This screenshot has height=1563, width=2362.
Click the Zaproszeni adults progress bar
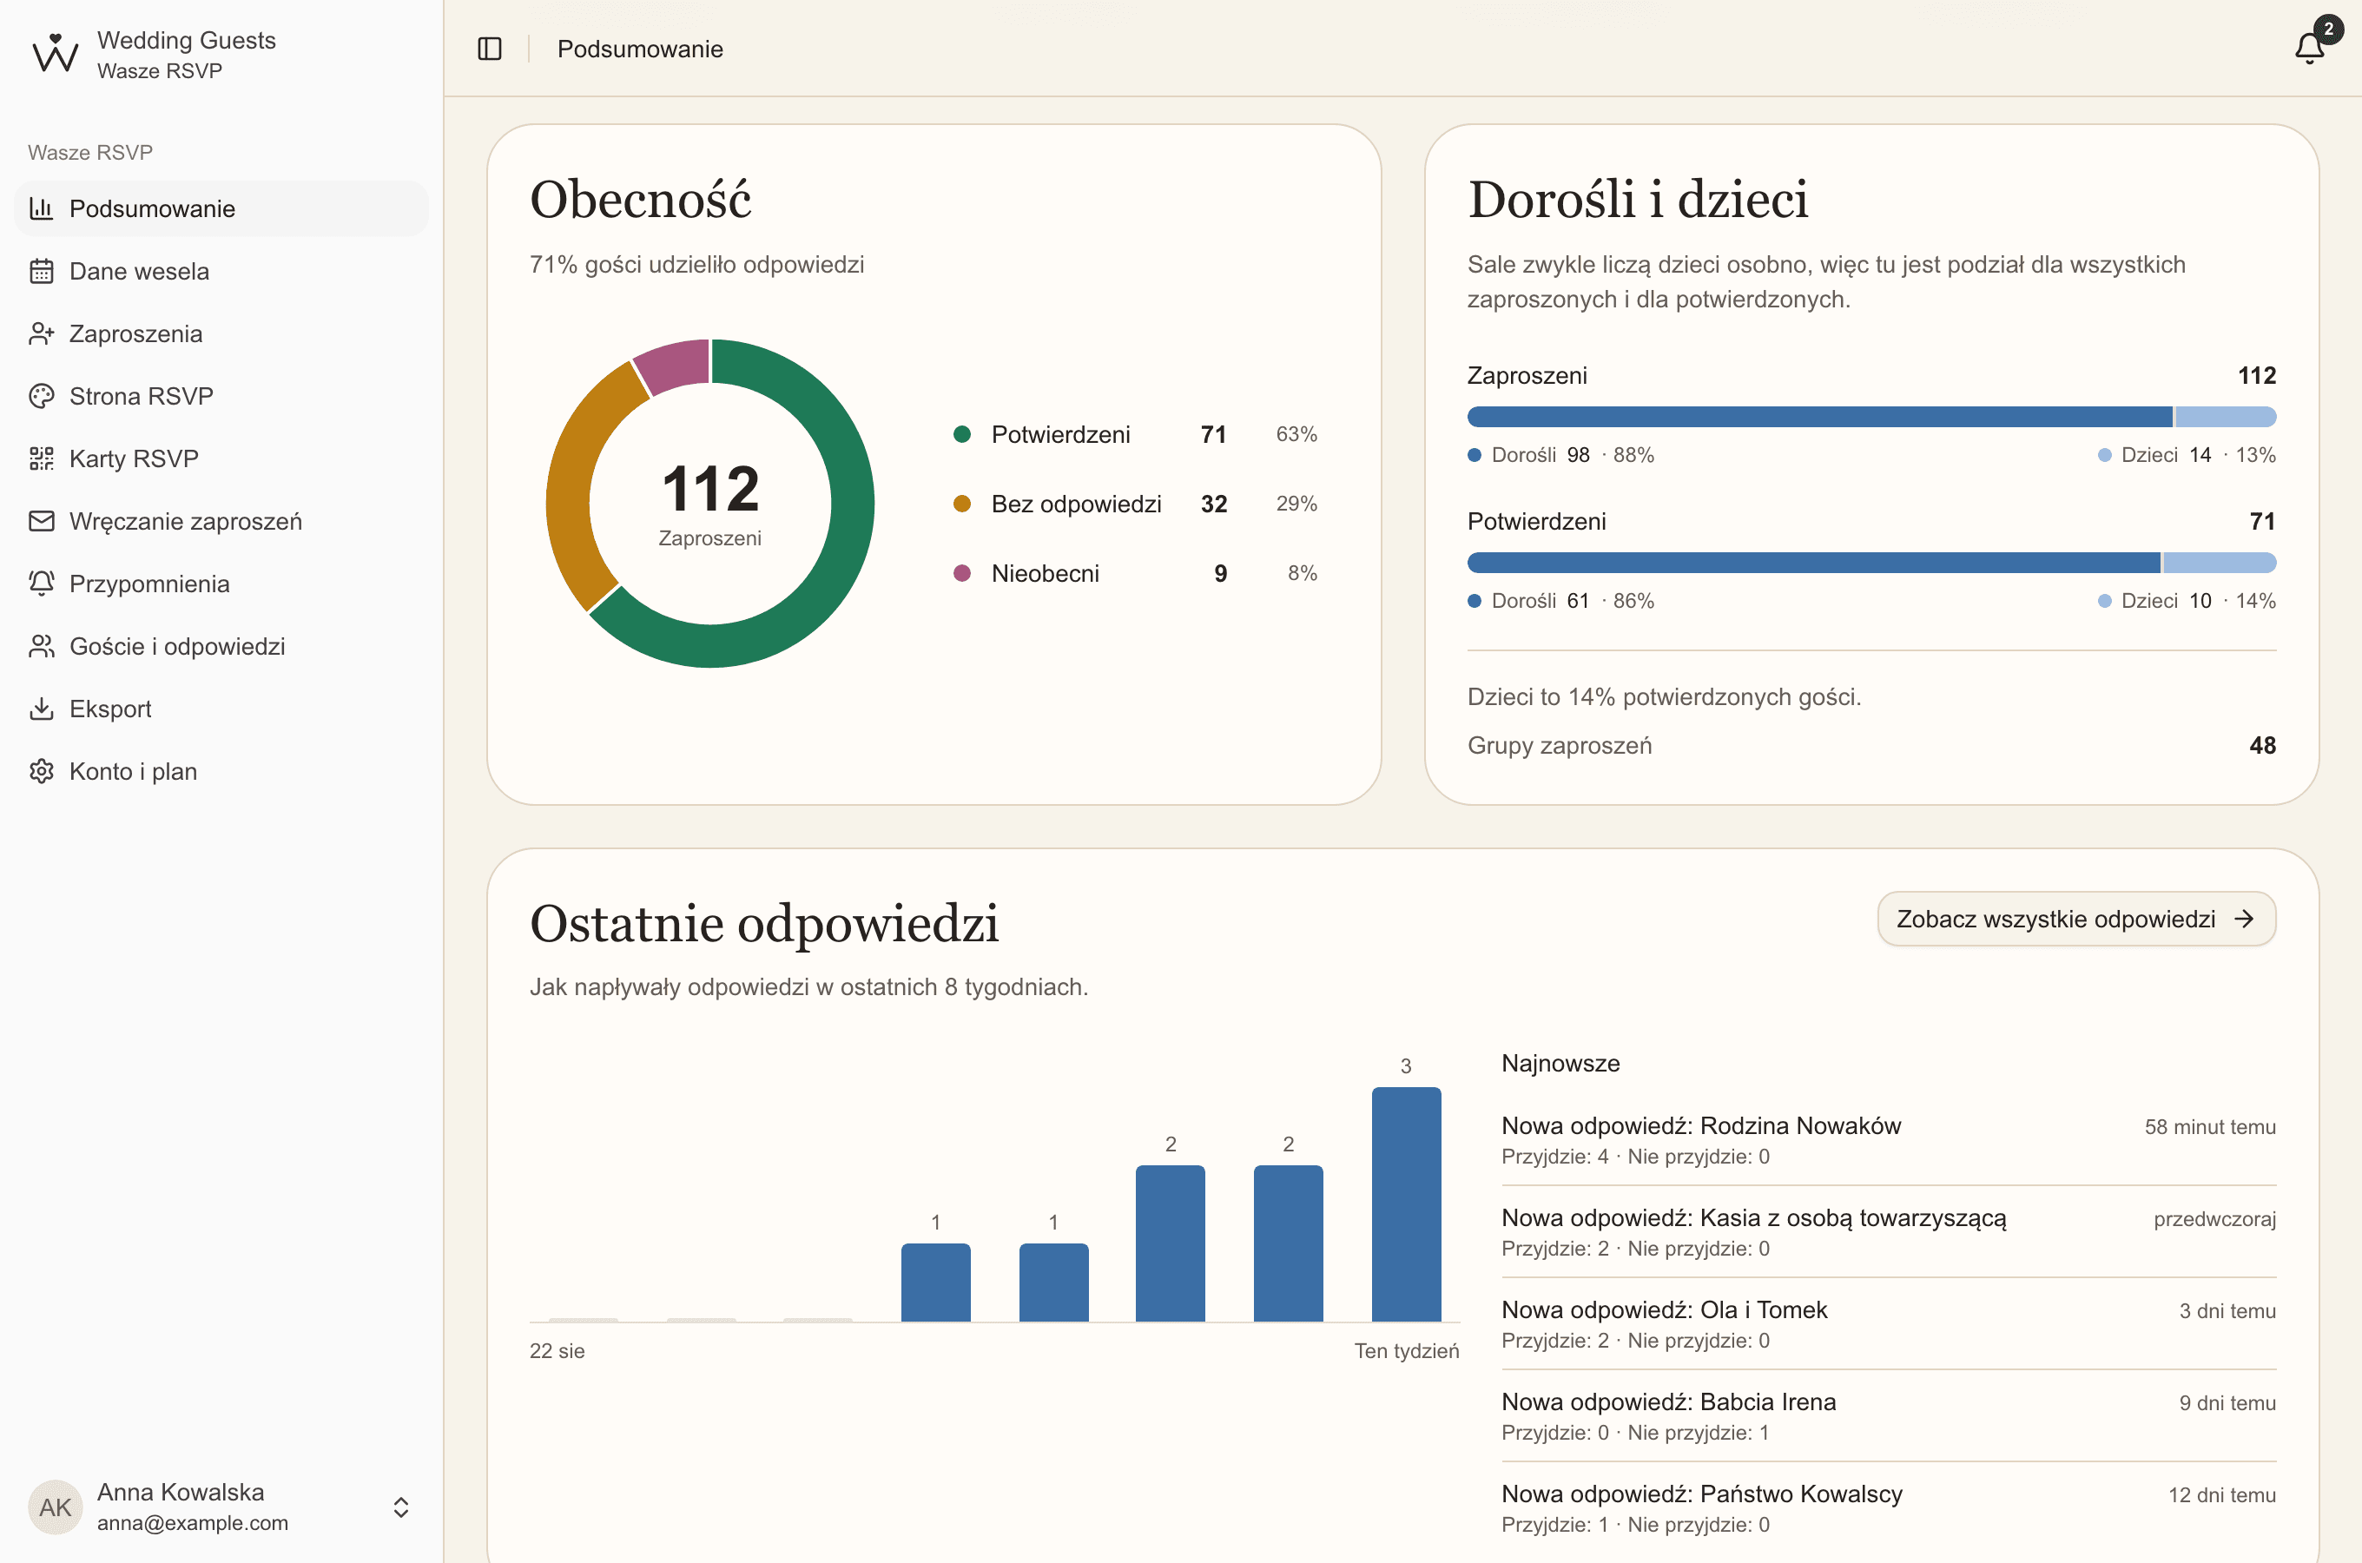click(1820, 417)
